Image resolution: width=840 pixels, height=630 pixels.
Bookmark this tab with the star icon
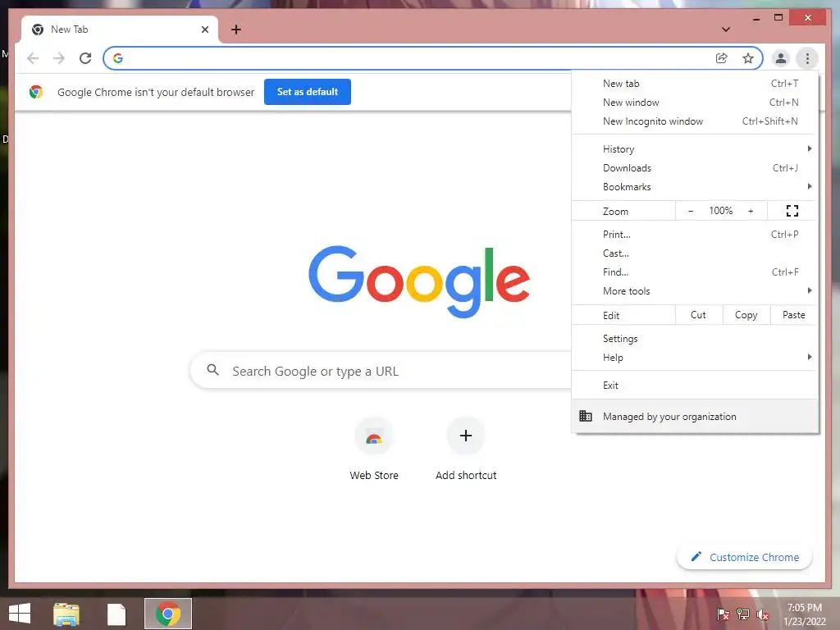[x=748, y=58]
